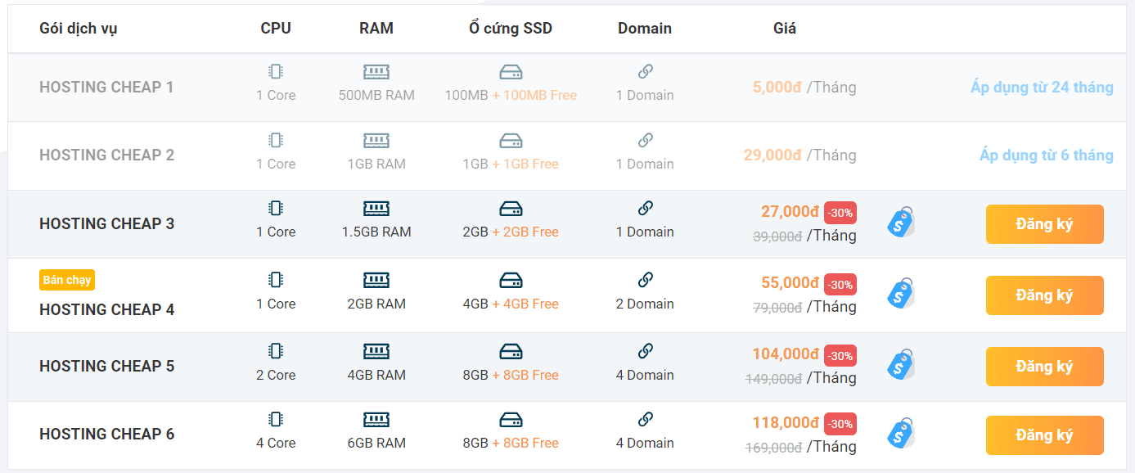Click the -30% badge on Hosting Cheap 5

(x=840, y=355)
